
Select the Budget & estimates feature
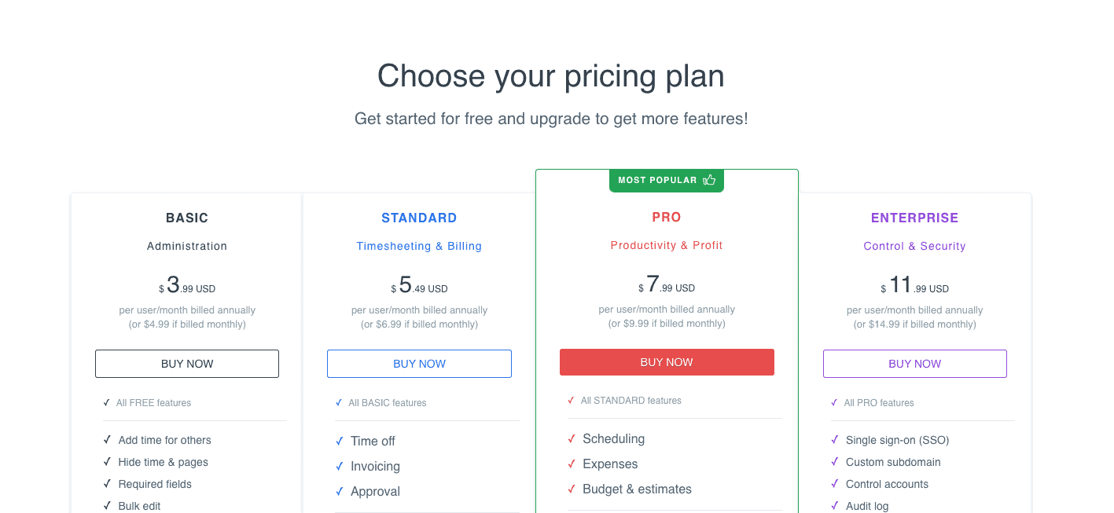click(637, 489)
